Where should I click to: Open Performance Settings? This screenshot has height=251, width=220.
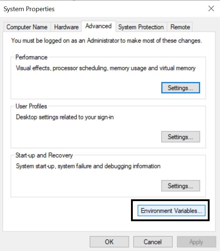[181, 88]
